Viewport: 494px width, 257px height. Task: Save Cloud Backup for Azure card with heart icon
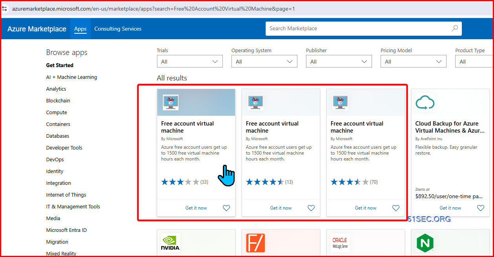[481, 208]
